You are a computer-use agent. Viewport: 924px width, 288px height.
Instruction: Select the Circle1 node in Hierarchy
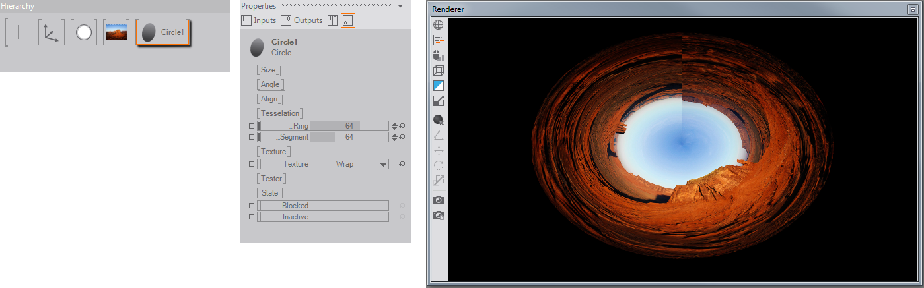[x=163, y=32]
